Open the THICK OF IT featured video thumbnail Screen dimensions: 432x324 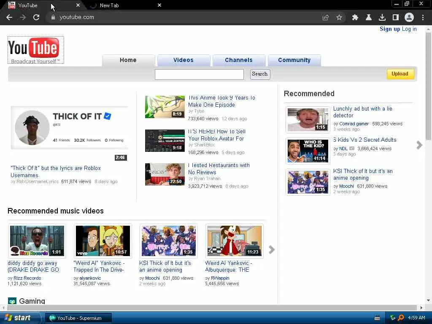coord(70,127)
